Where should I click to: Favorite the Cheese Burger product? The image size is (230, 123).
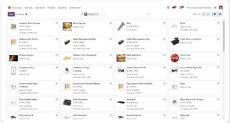pos(57,55)
